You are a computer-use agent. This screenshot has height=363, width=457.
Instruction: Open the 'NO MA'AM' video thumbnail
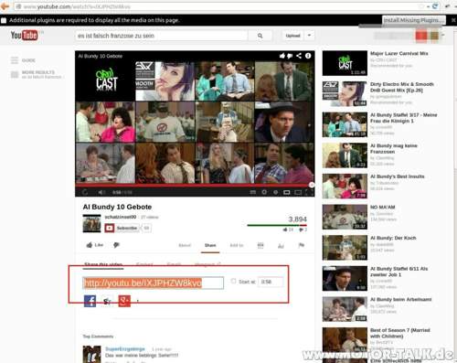pos(345,217)
